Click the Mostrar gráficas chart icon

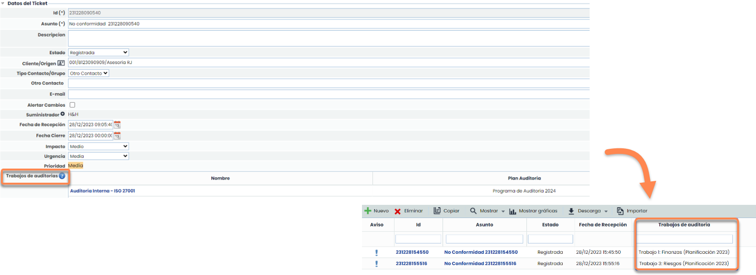pos(512,211)
